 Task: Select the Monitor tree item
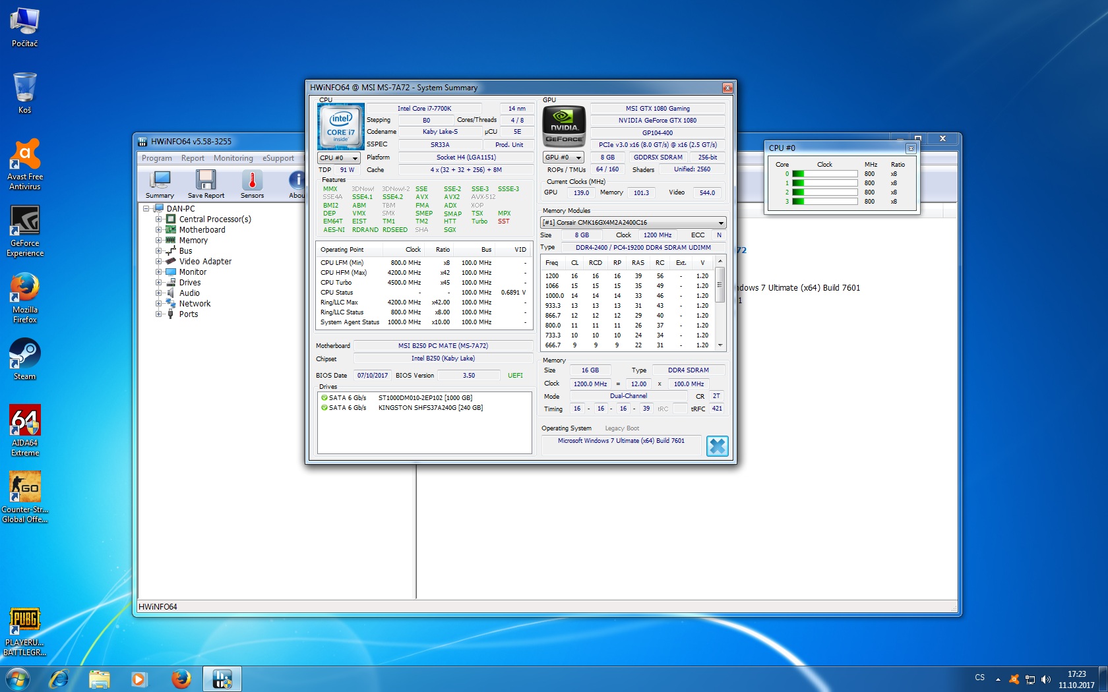(193, 272)
